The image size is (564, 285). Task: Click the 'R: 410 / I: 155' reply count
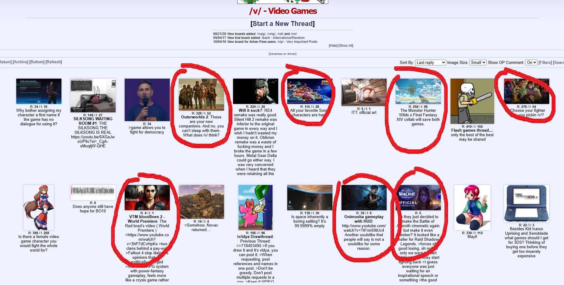472,127
